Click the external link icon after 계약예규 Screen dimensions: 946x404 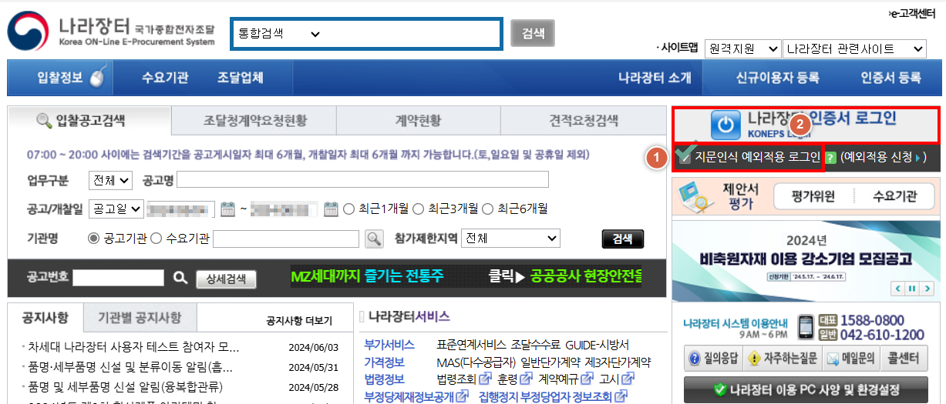click(587, 379)
